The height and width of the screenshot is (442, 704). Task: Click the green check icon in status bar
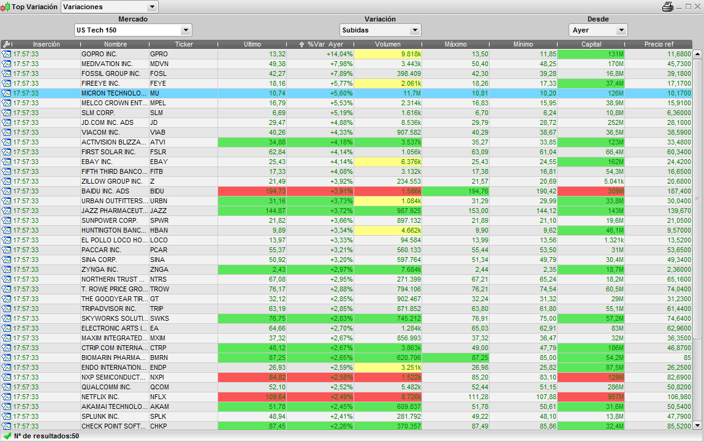pyautogui.click(x=7, y=436)
